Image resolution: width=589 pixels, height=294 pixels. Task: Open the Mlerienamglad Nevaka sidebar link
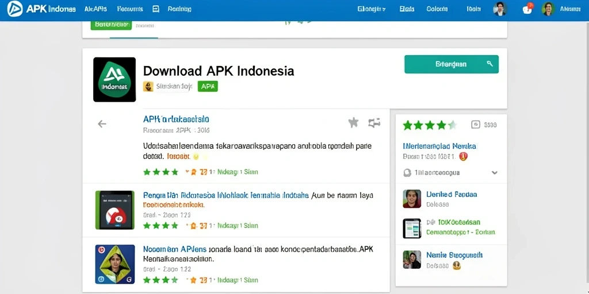tap(439, 146)
